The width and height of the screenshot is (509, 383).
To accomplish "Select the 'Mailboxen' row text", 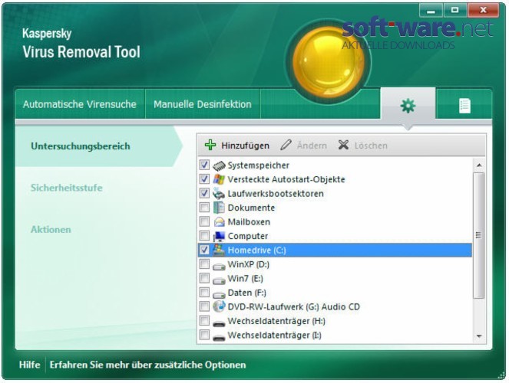I will click(249, 222).
